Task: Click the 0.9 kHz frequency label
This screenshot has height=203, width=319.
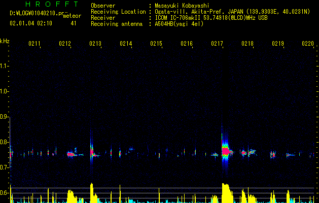Action: point(4,117)
